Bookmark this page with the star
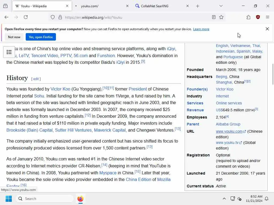The image size is (274, 205). pos(221,17)
